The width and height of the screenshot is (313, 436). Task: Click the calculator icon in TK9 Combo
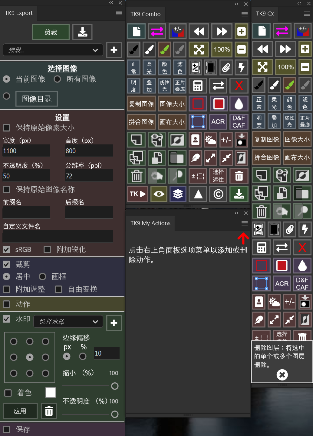pyautogui.click(x=198, y=86)
